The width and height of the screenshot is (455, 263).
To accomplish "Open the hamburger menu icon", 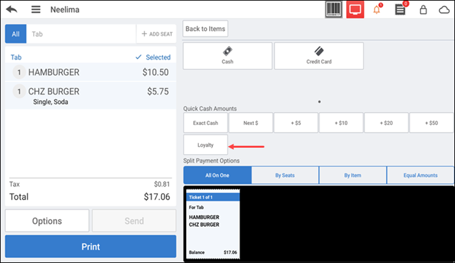I will pyautogui.click(x=36, y=10).
